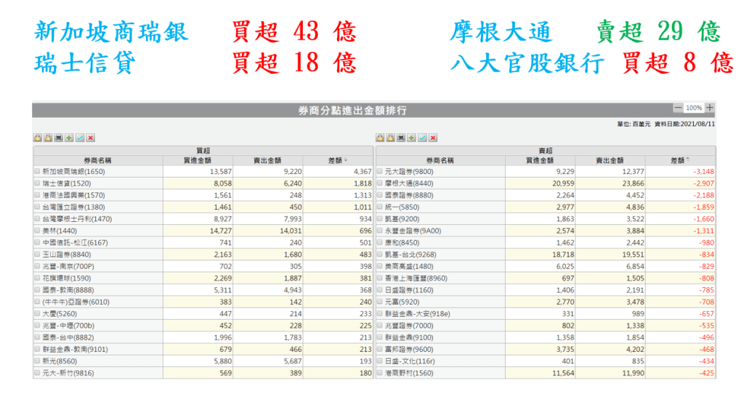This screenshot has width=744, height=396.
Task: Check the box for 新加坡商瑞銀(1650)
Action: pos(38,171)
